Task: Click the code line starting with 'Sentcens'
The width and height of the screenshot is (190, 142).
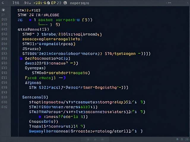Action: (35, 97)
